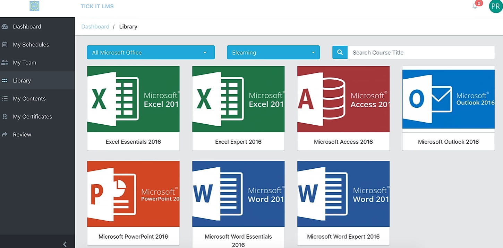Open the notifications bell
This screenshot has width=503, height=248.
pyautogui.click(x=475, y=6)
